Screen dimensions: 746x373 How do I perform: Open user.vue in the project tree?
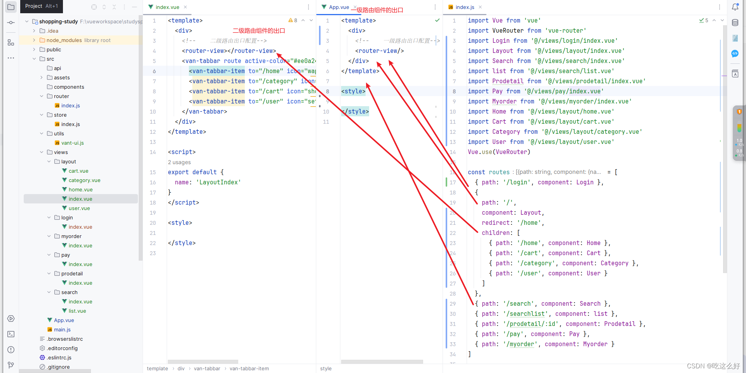click(79, 208)
